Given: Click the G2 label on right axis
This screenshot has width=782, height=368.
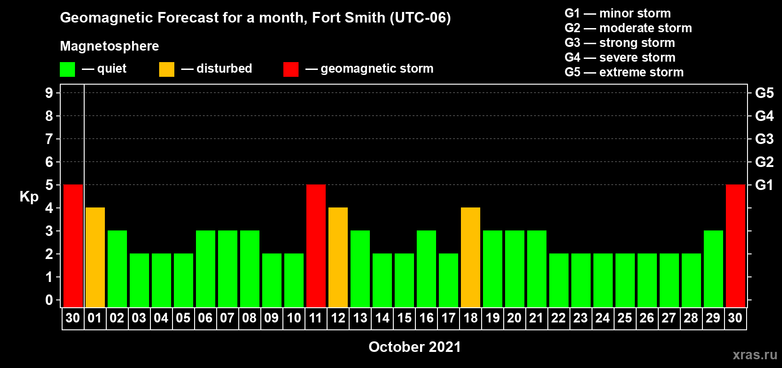Looking at the screenshot, I should click(x=765, y=162).
